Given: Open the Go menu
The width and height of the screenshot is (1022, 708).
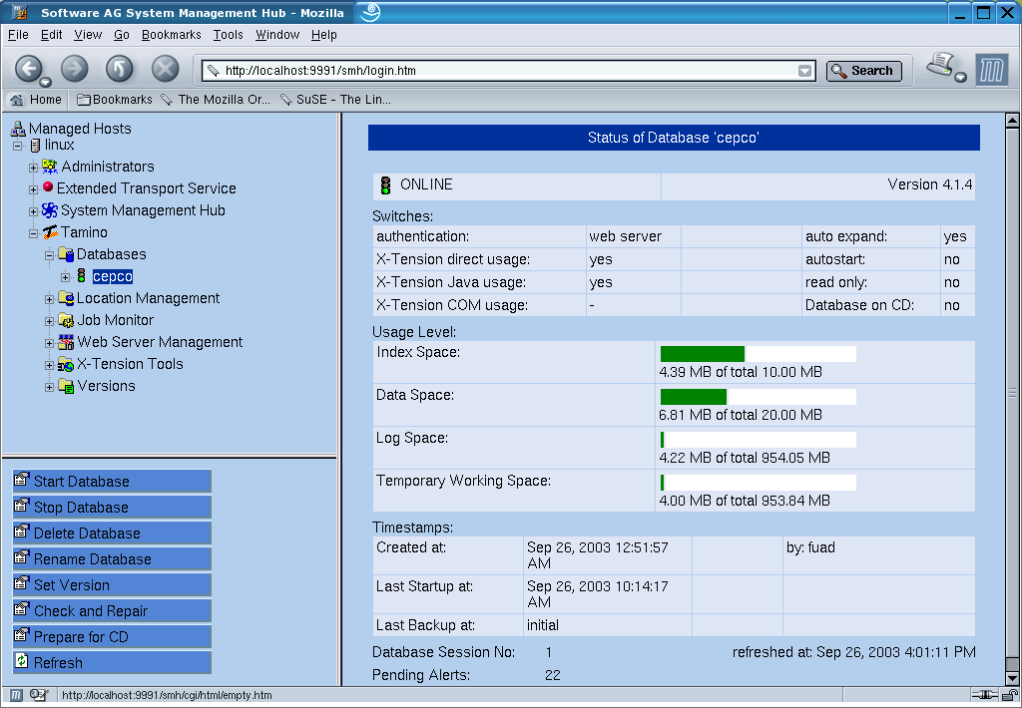Looking at the screenshot, I should [122, 35].
